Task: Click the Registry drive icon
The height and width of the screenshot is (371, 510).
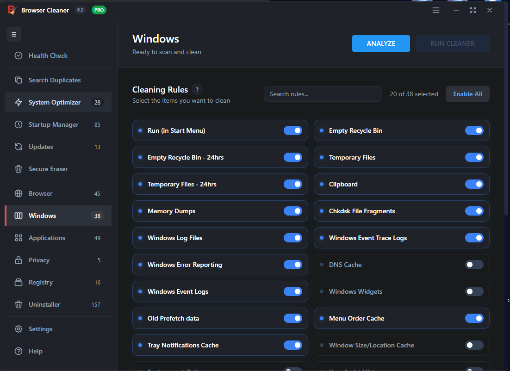Action: tap(19, 282)
